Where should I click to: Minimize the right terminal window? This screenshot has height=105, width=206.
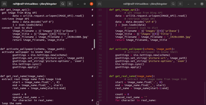pos(188,4)
